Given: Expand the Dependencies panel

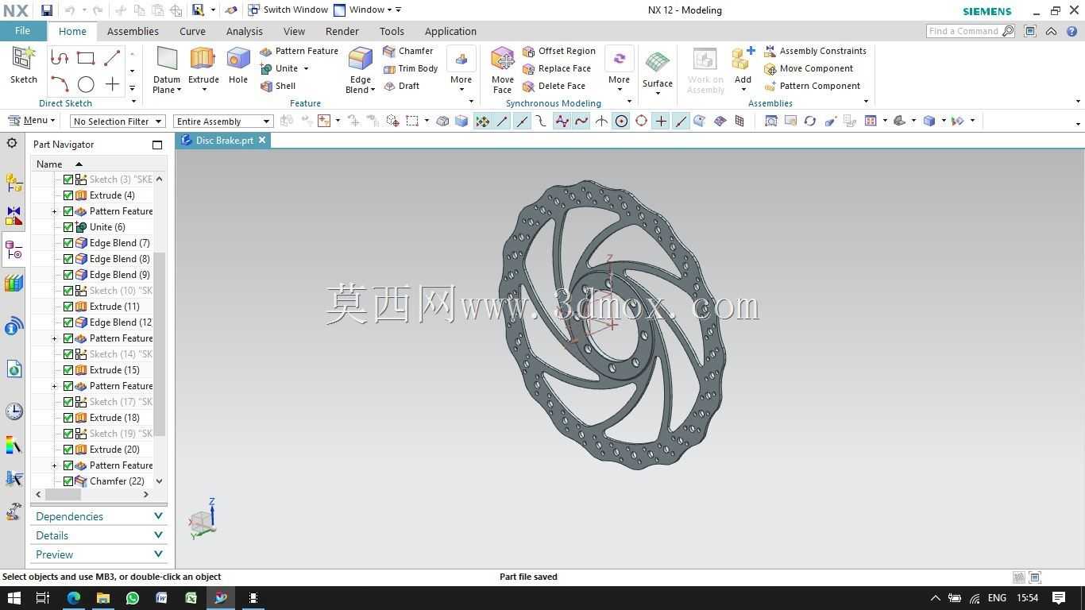Looking at the screenshot, I should coord(98,516).
